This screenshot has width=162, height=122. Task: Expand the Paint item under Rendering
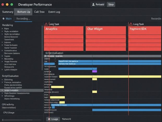point(2,29)
